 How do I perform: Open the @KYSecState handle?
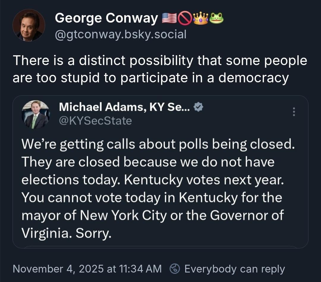(x=95, y=121)
